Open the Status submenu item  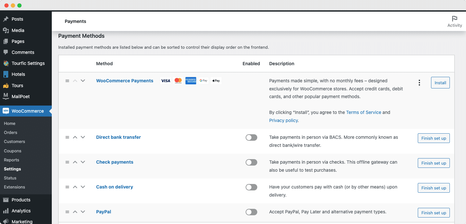pos(10,178)
